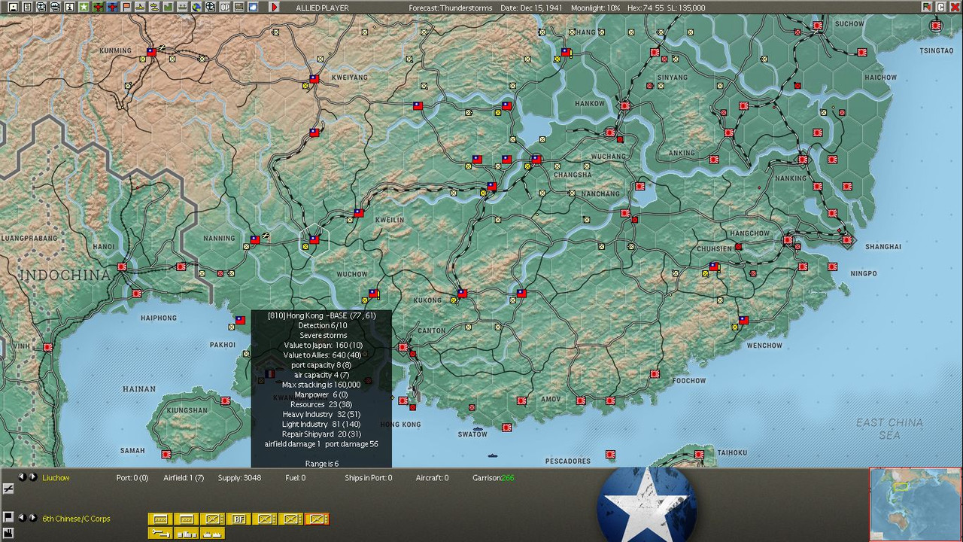Select the infantry counter left of BF

pyautogui.click(x=212, y=519)
